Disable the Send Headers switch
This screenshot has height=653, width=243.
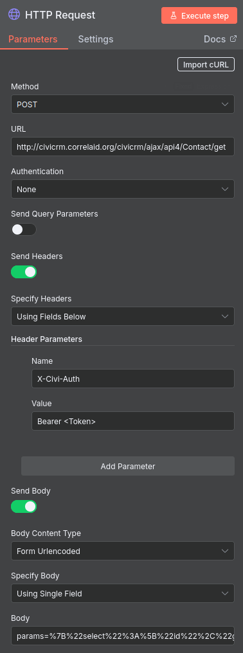point(24,272)
